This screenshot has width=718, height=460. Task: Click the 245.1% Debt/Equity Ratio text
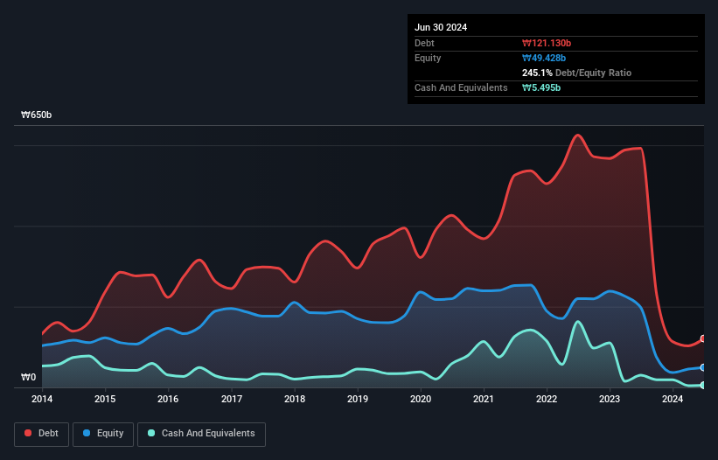(576, 73)
